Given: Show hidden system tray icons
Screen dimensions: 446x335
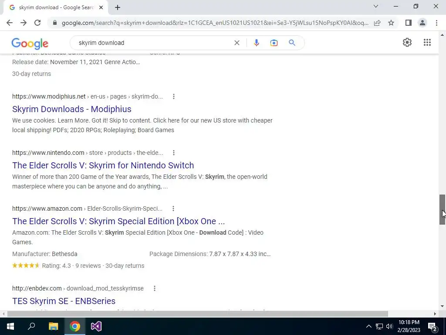Looking at the screenshot, I should pos(368,326).
